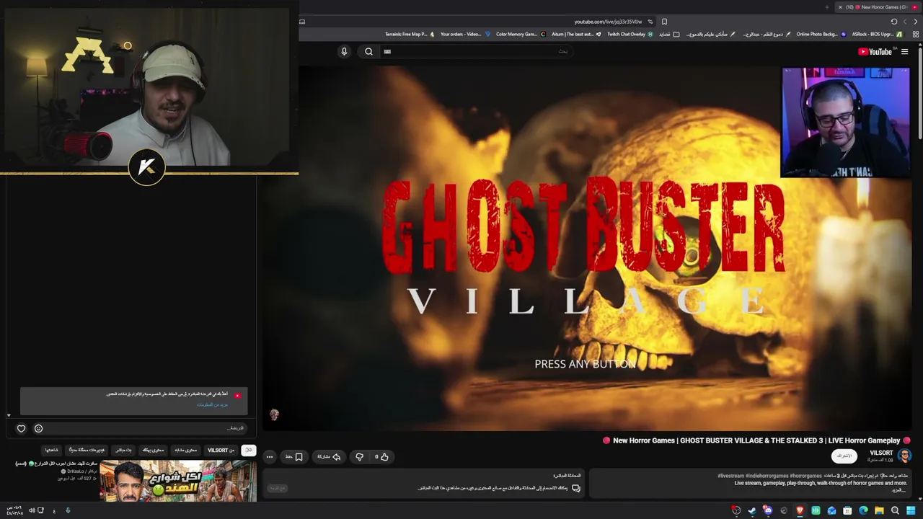Click the taskbar volume speaker icon

click(32, 510)
